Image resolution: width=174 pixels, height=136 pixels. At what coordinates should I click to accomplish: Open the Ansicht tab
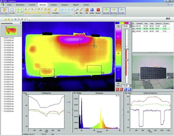click(32, 5)
